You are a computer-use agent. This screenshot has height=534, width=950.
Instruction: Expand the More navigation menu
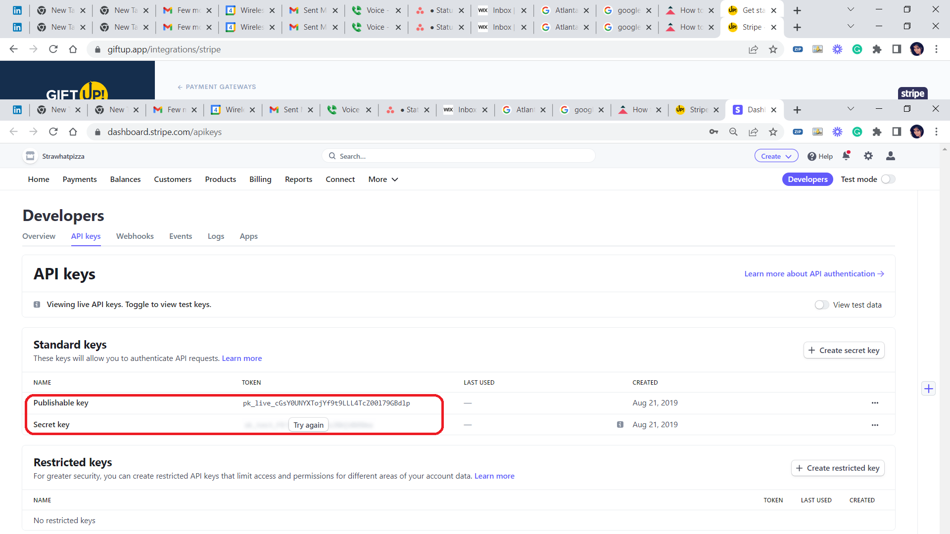point(383,179)
